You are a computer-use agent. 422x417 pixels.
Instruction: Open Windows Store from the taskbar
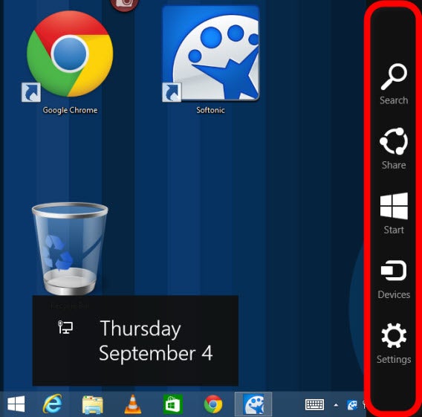coord(173,404)
